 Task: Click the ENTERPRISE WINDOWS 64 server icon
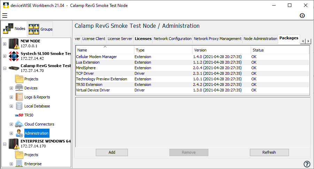(x=14, y=144)
